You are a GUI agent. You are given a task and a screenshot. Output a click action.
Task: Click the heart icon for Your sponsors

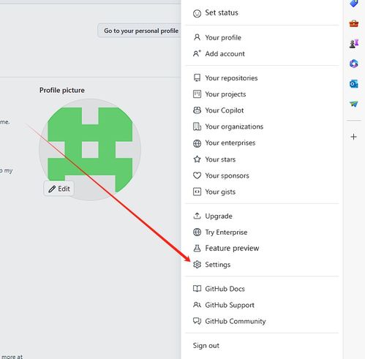[197, 175]
